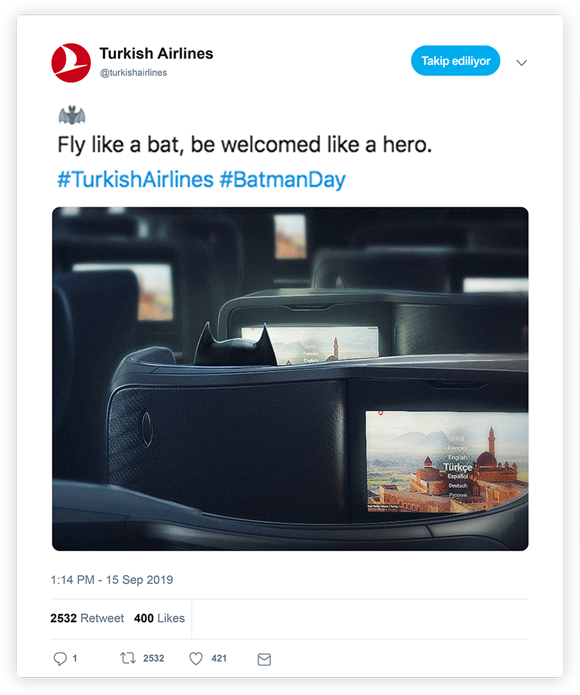Click the retweet arrows icon
The height and width of the screenshot is (695, 580).
(x=128, y=658)
